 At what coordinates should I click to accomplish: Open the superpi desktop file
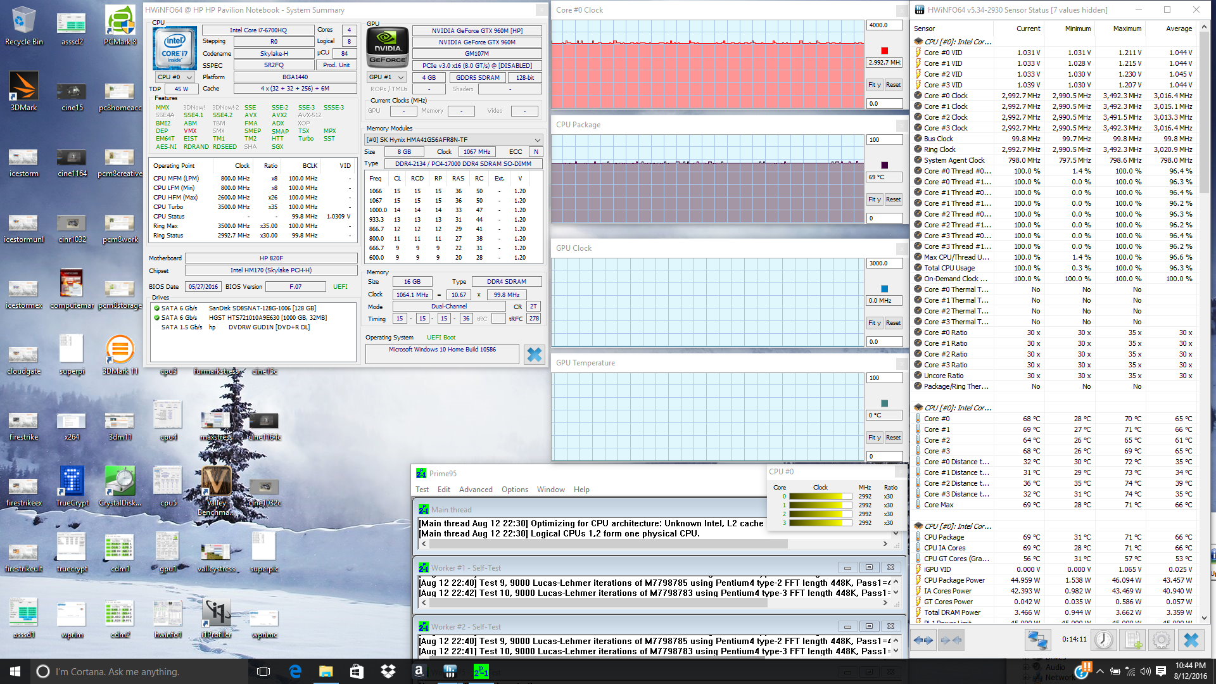tap(72, 355)
